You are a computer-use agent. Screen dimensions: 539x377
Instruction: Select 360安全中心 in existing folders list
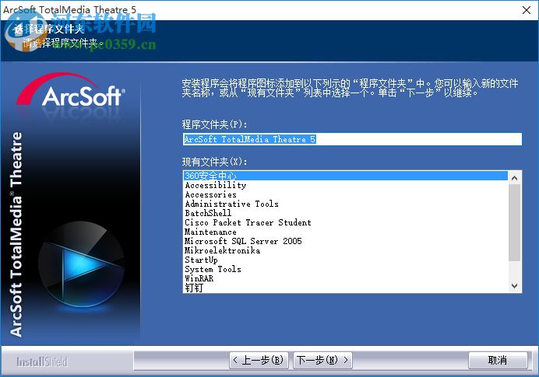pos(346,176)
